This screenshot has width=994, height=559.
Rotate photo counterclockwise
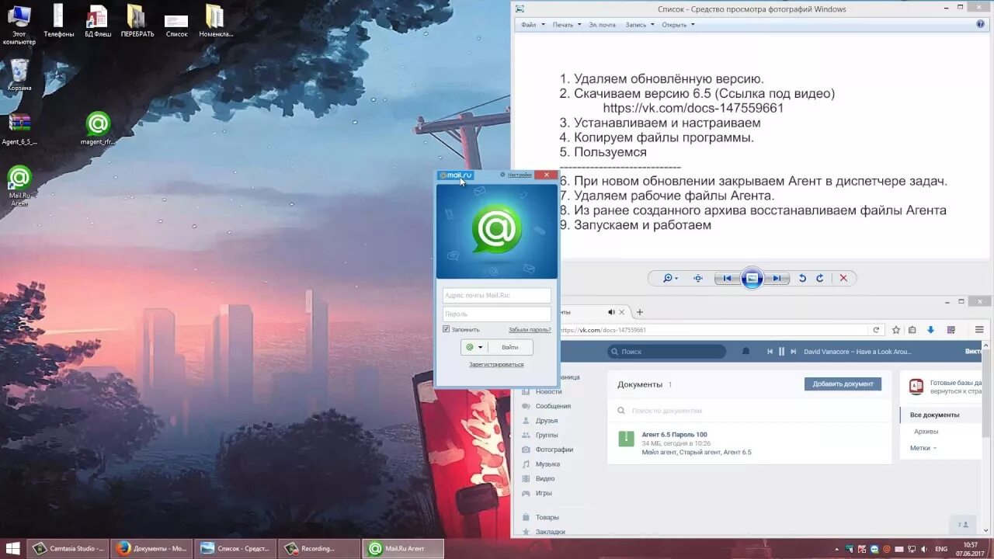803,278
